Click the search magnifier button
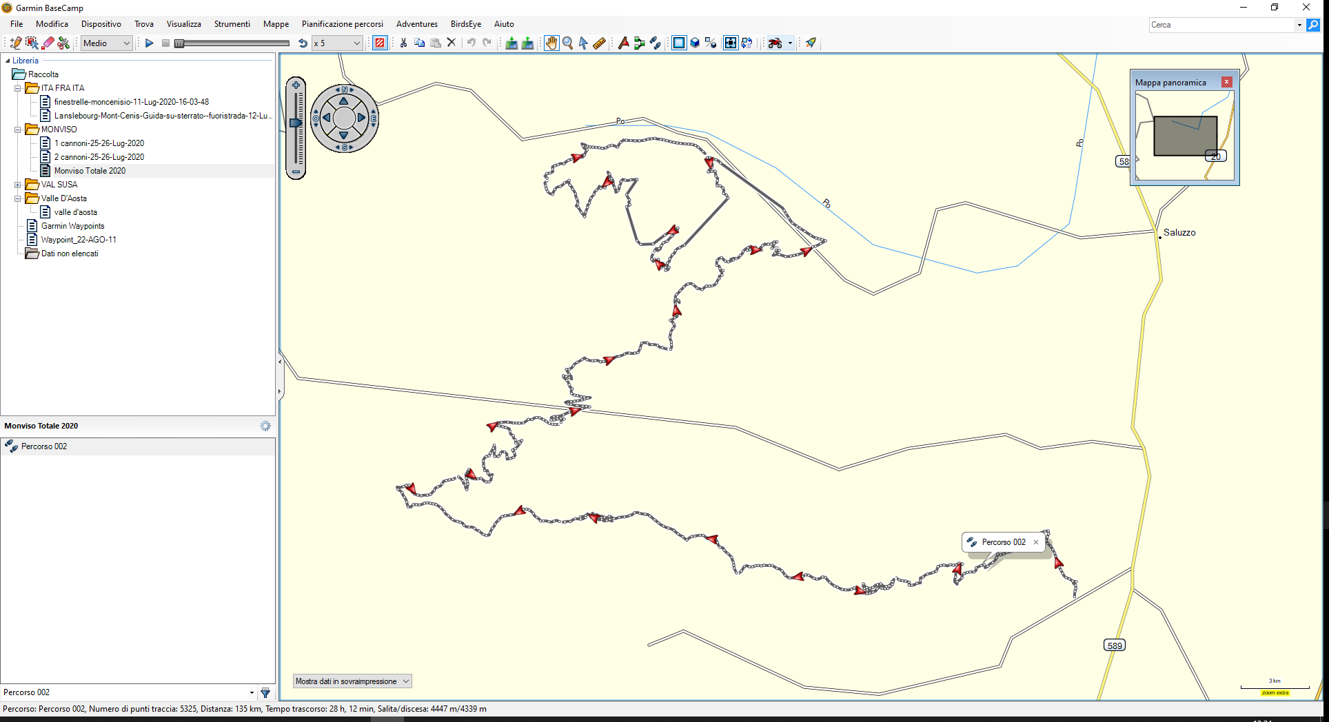Viewport: 1329px width, 722px height. (1313, 25)
